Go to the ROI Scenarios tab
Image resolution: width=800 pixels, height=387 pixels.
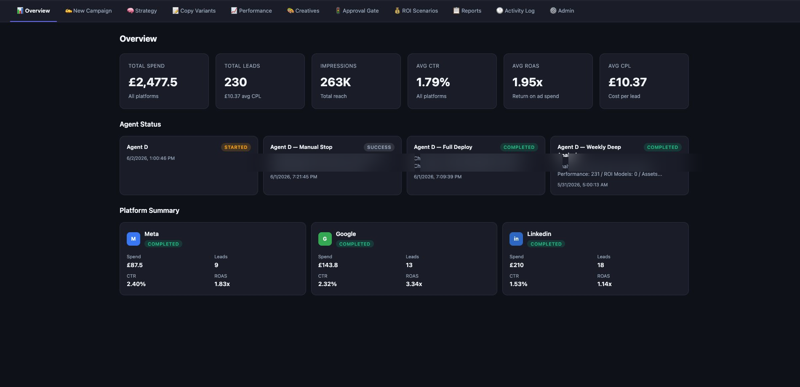(x=416, y=11)
